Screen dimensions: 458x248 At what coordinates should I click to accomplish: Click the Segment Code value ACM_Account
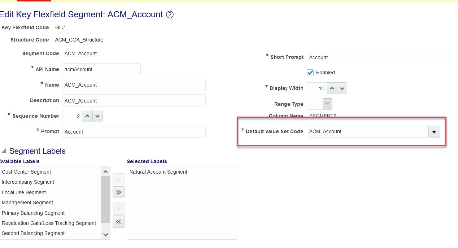80,53
